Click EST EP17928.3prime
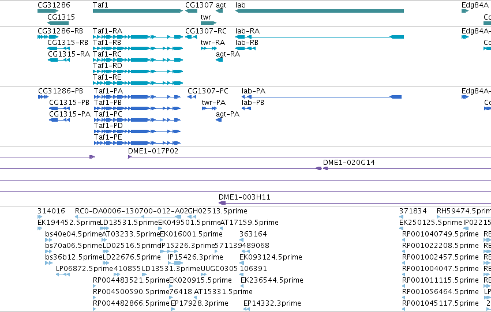The height and width of the screenshot is (312, 491). point(173,309)
